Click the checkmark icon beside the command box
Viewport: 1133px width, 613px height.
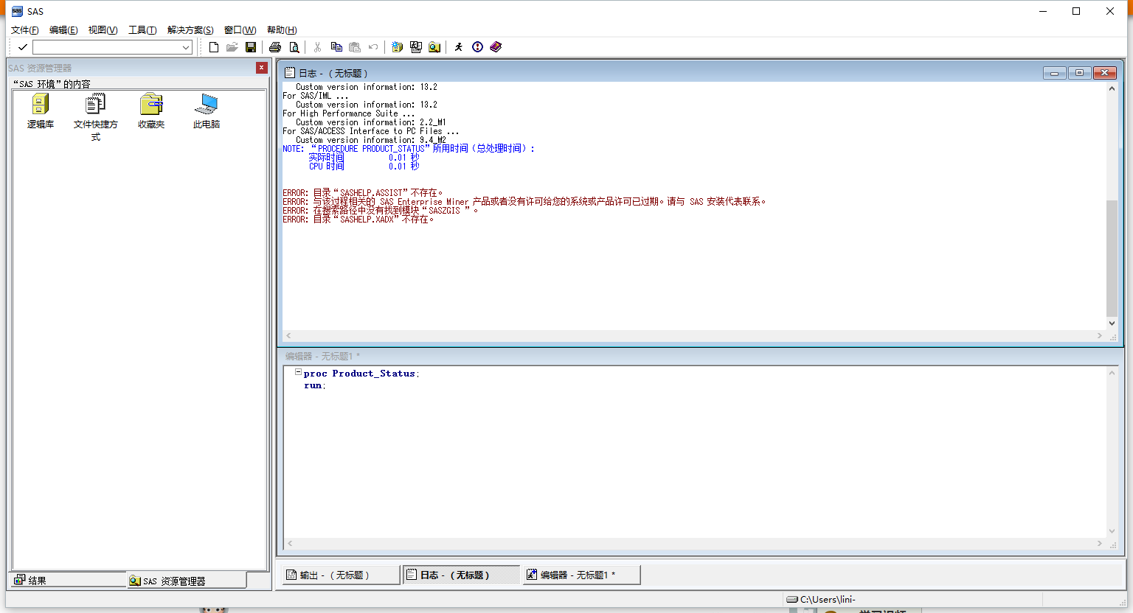(22, 47)
